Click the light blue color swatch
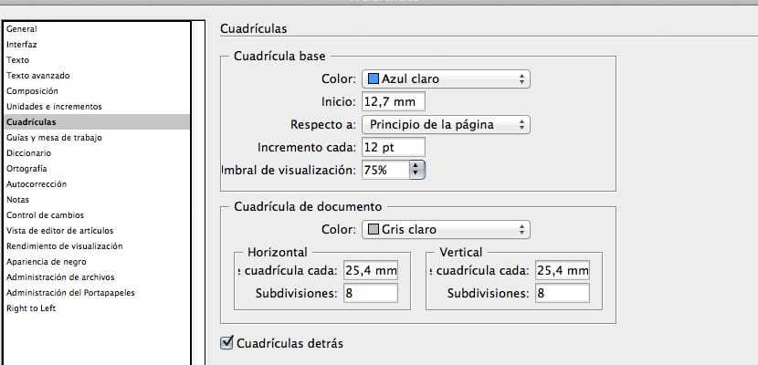 pyautogui.click(x=373, y=79)
